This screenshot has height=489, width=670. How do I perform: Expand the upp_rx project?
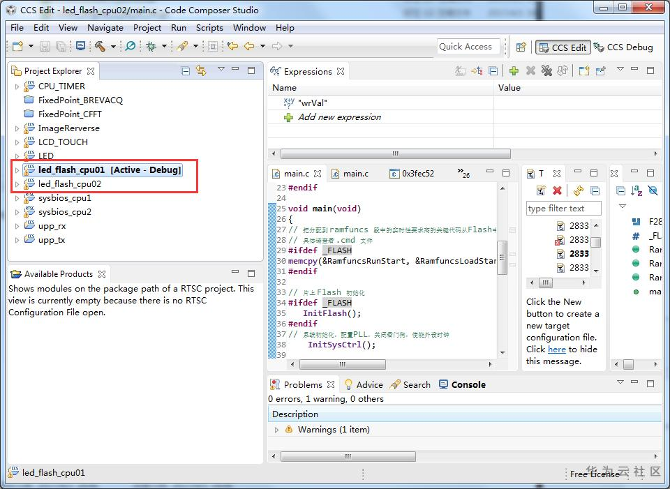coord(17,226)
